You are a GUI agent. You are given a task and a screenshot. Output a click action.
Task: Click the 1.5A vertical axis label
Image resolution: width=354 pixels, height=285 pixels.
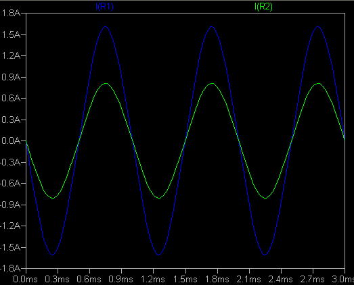pos(11,34)
